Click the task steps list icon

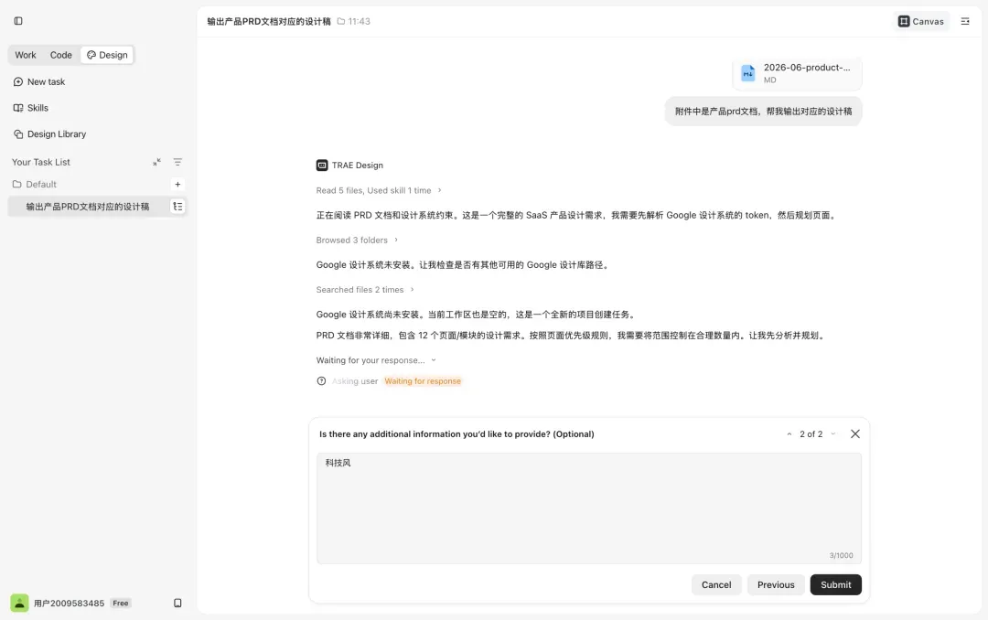(177, 206)
